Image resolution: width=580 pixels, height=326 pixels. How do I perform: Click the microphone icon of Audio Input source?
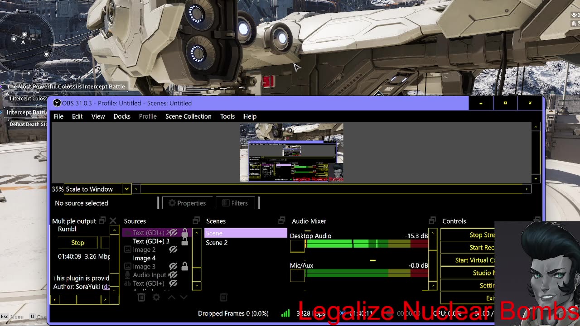tap(127, 275)
